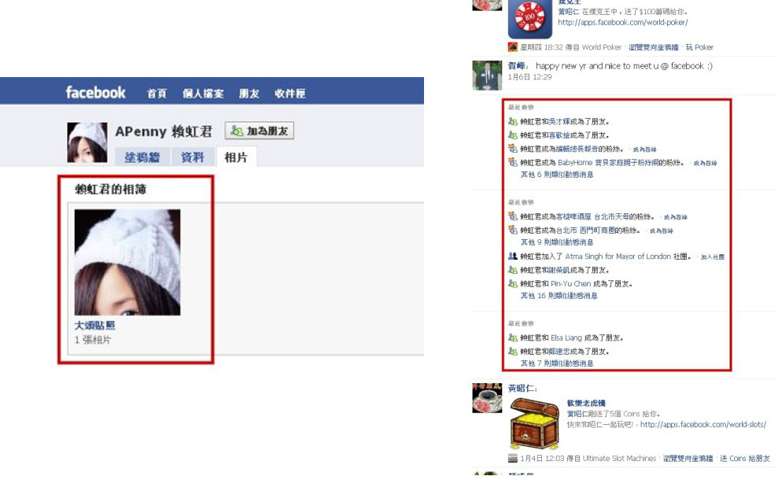This screenshot has height=491, width=778.
Task: Click APenny profile picture beside name
Action: coord(87,142)
